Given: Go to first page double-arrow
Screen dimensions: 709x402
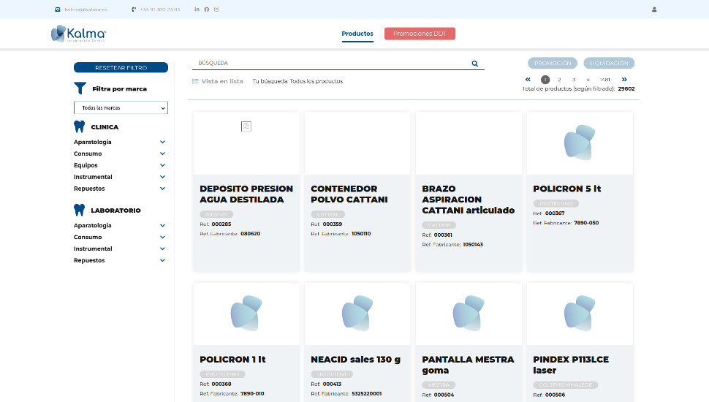Looking at the screenshot, I should 528,80.
